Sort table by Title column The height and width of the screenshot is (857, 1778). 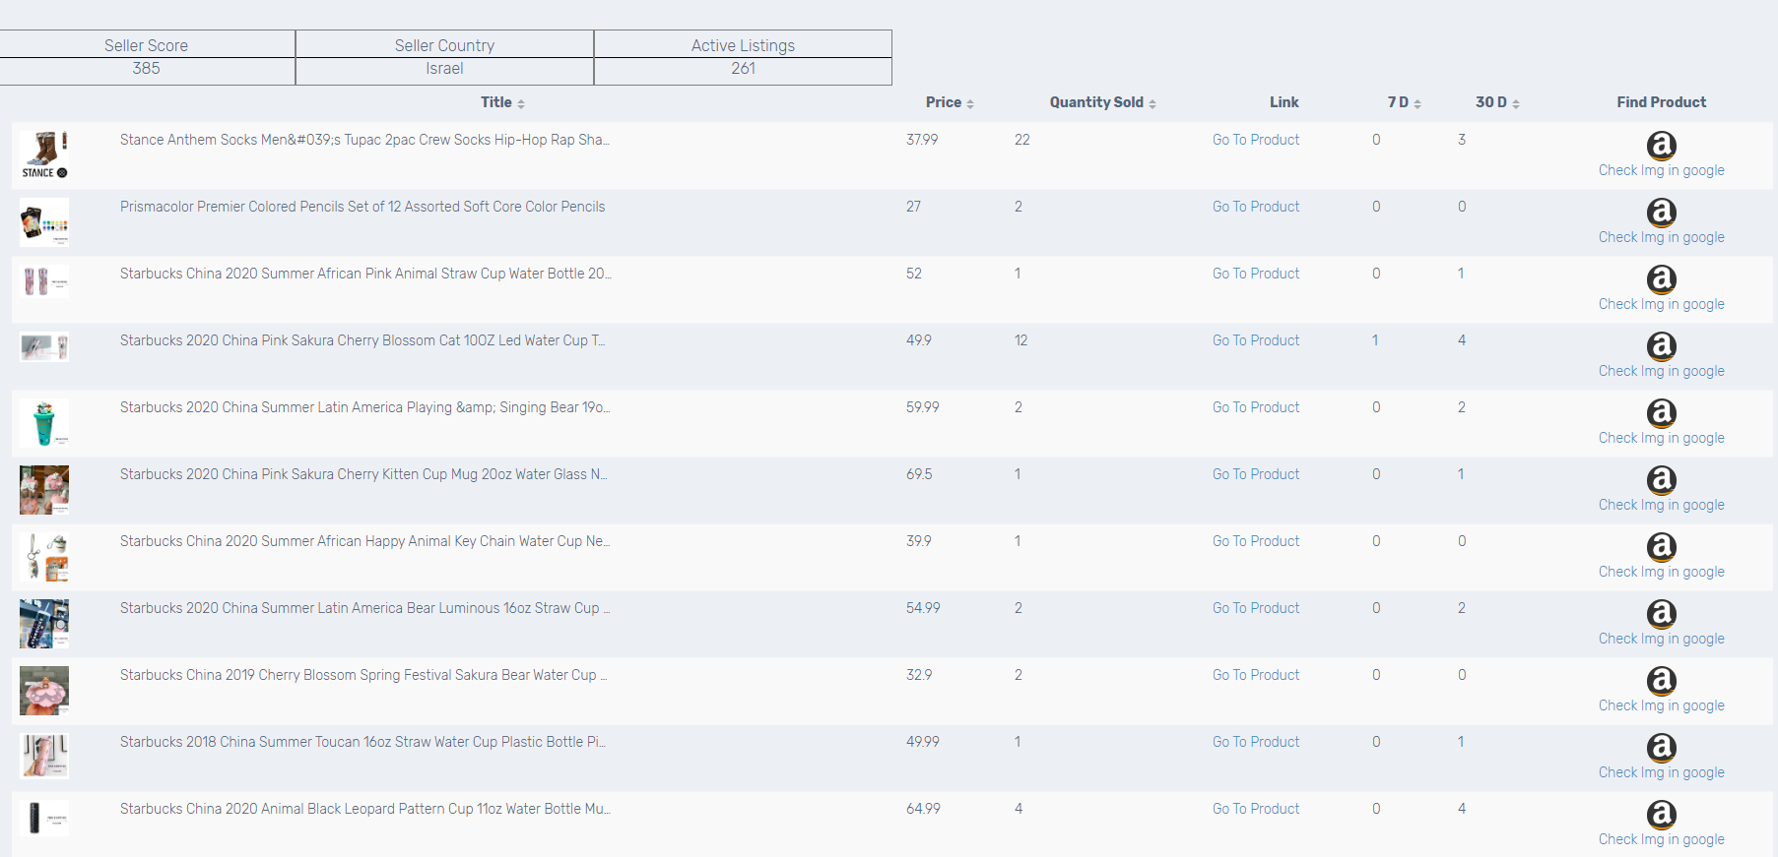pos(502,102)
